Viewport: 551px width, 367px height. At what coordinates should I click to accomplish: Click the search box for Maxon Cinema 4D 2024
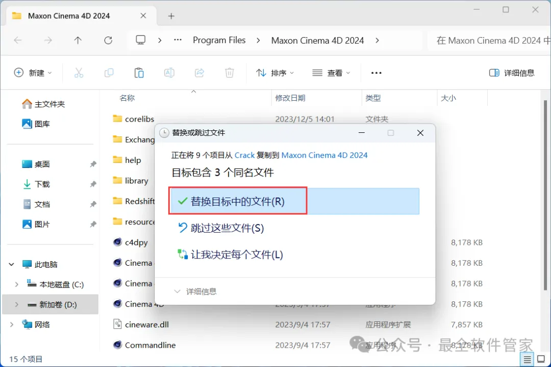pyautogui.click(x=489, y=41)
